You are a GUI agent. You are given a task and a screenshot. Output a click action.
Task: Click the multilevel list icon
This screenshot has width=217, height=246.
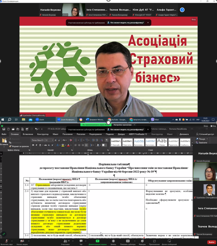[x=87, y=140]
